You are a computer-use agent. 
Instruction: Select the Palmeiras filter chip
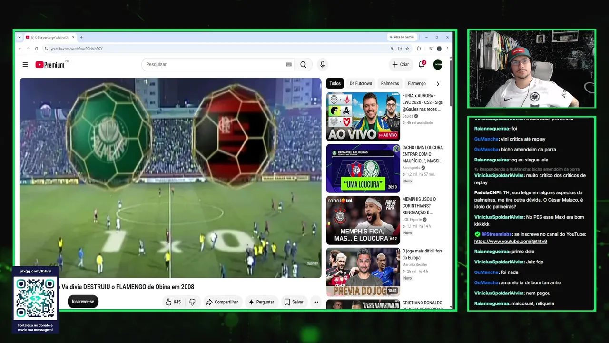(390, 84)
